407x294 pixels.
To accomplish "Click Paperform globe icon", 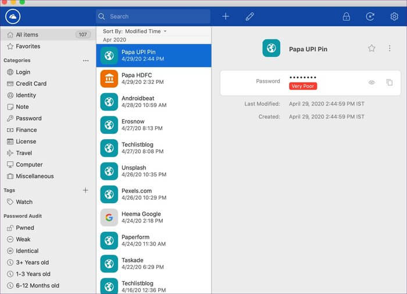I will pyautogui.click(x=109, y=240).
